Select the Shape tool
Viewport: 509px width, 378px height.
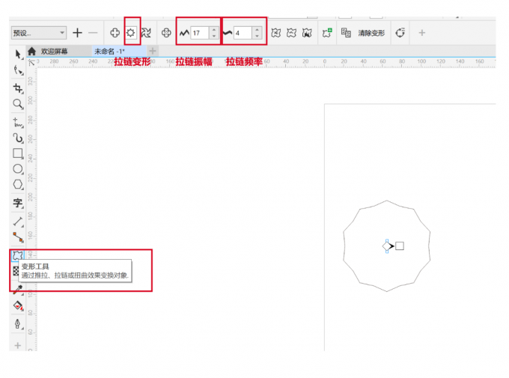(x=18, y=70)
